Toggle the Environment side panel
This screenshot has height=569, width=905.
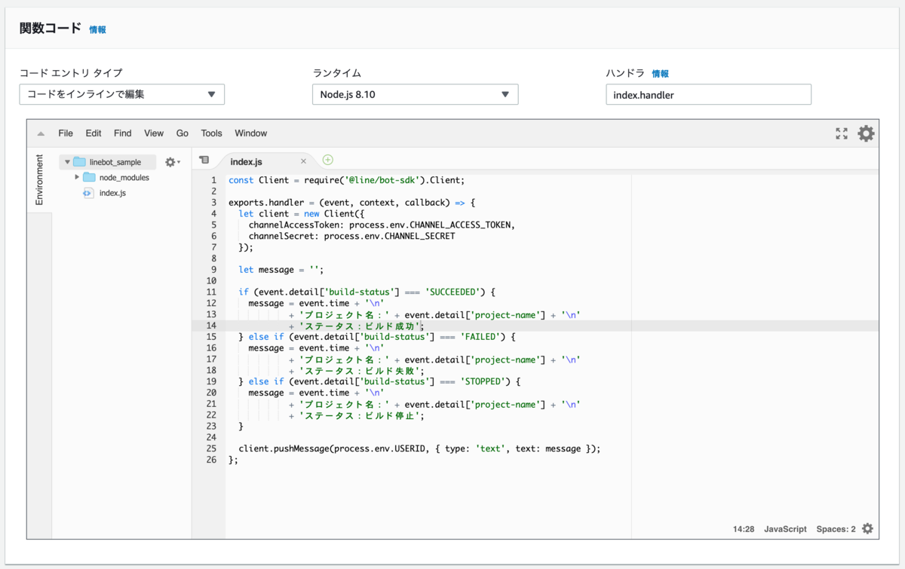coord(39,180)
